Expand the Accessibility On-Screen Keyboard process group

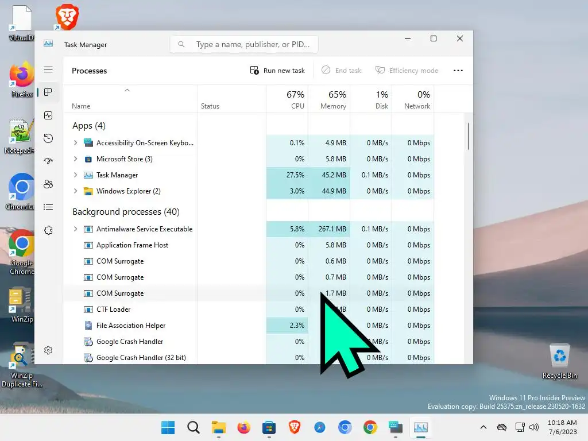point(75,143)
